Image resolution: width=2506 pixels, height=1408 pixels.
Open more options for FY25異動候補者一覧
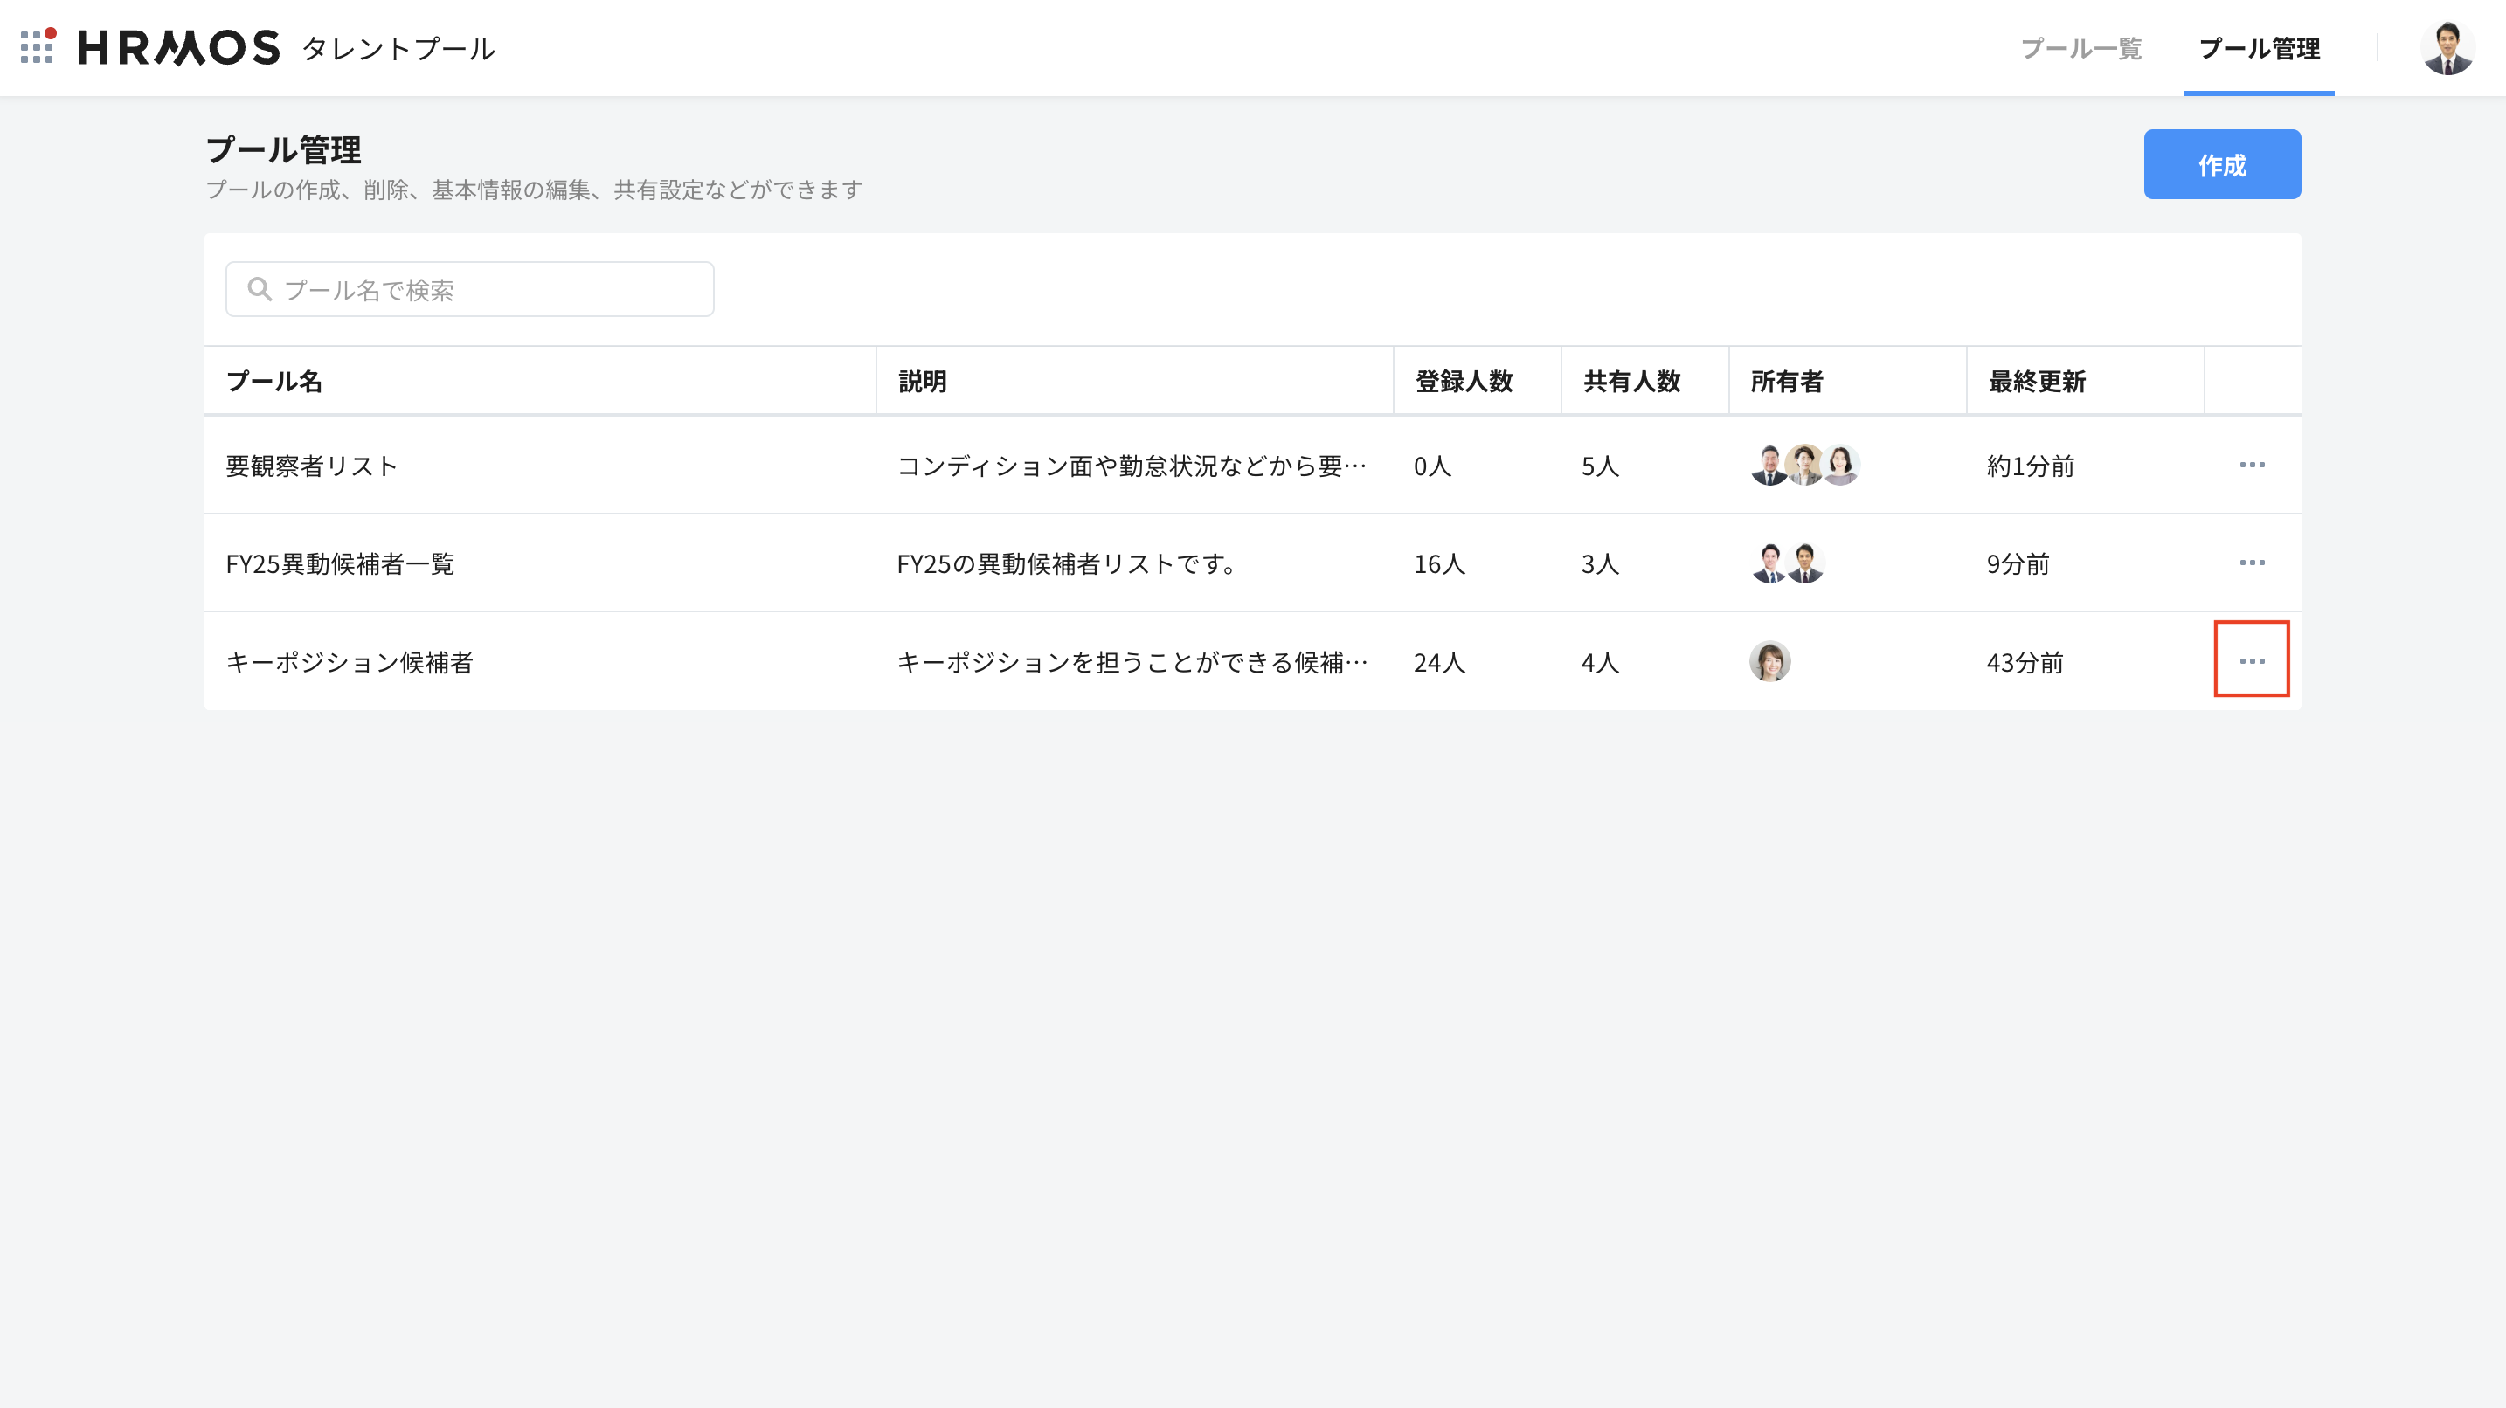point(2251,563)
